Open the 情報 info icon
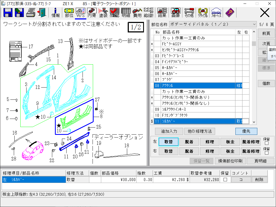The image size is (276, 207). [56, 12]
